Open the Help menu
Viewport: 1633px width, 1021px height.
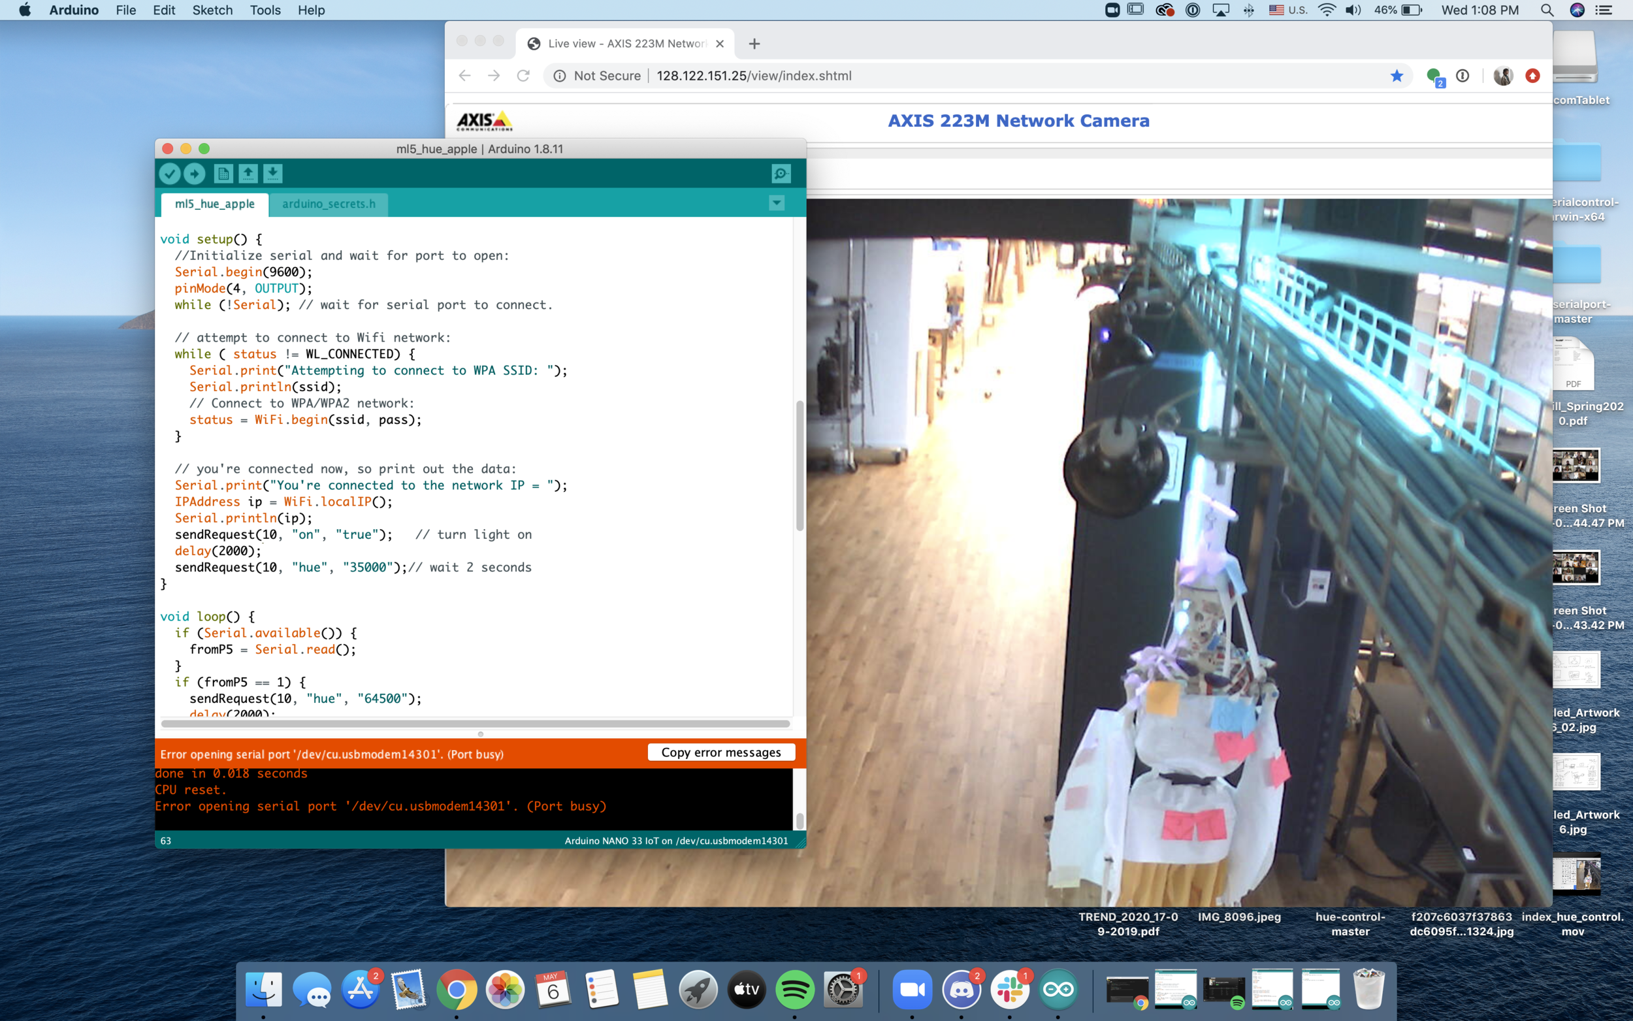pyautogui.click(x=311, y=10)
